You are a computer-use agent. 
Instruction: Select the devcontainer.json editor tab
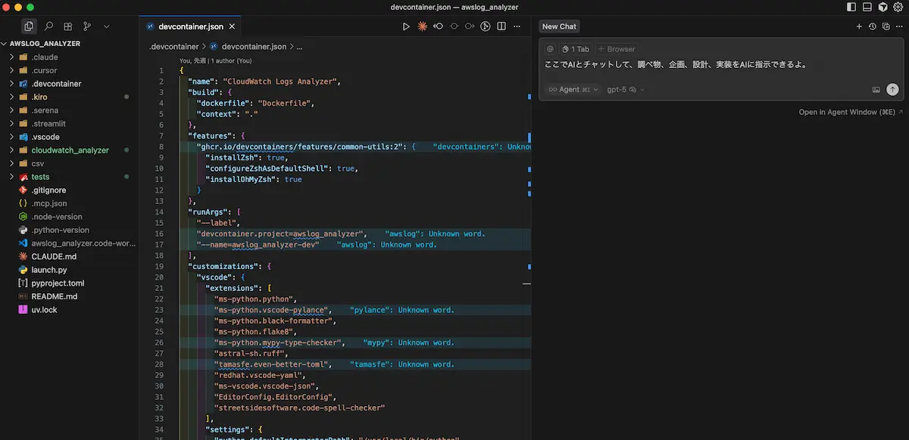190,26
